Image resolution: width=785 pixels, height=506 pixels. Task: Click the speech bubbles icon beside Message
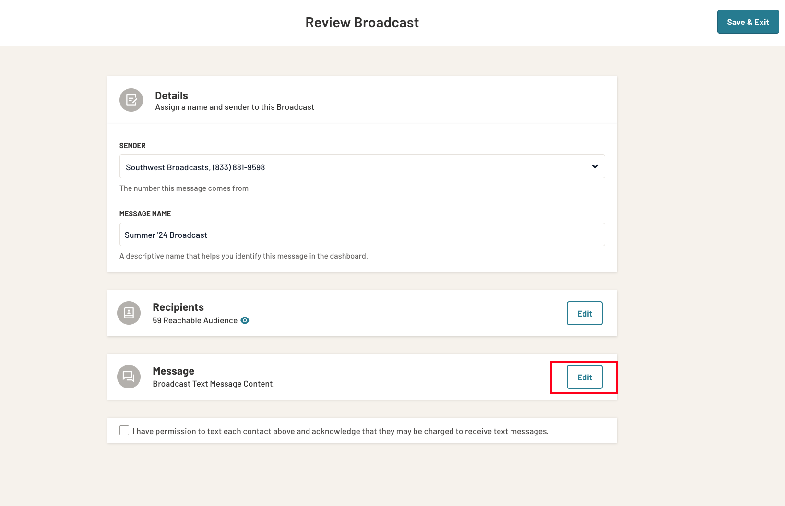pyautogui.click(x=128, y=377)
